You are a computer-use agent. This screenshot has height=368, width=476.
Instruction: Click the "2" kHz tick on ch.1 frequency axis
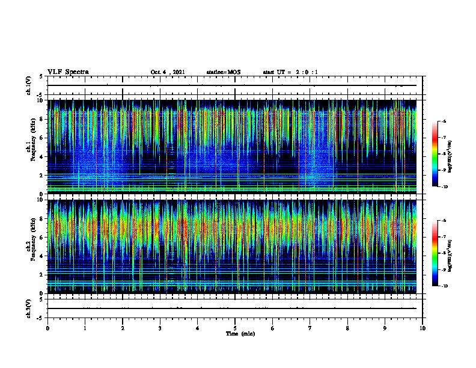(x=42, y=176)
